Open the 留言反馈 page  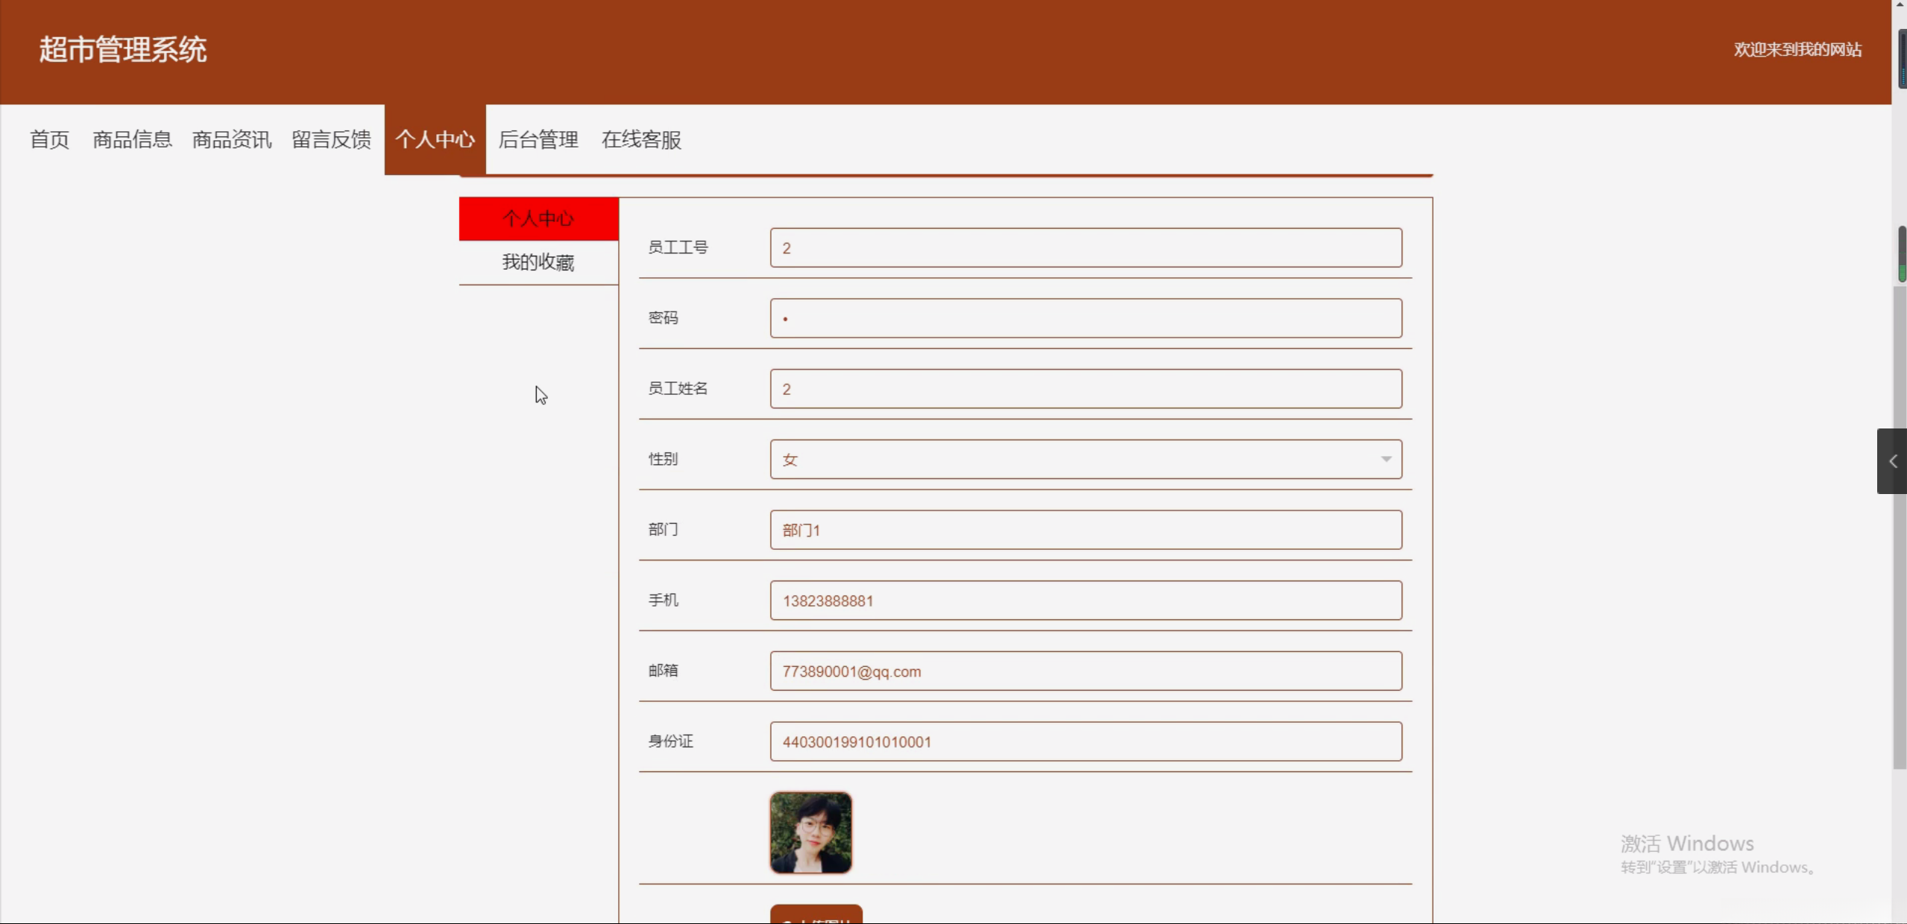[331, 139]
